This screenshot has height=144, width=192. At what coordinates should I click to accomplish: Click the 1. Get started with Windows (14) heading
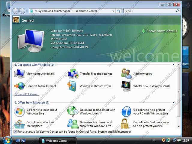tap(35, 65)
